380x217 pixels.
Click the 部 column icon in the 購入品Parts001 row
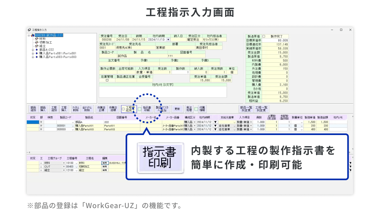41,126
